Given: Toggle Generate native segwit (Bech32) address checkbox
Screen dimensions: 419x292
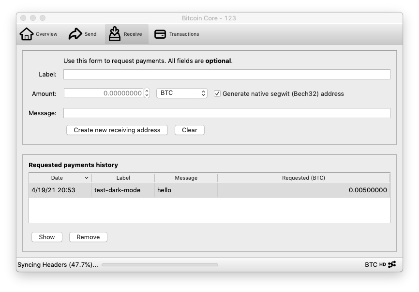Looking at the screenshot, I should (x=217, y=93).
